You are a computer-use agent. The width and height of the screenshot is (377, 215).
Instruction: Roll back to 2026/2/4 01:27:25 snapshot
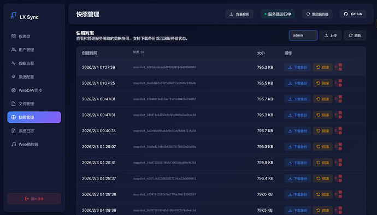tap(323, 83)
